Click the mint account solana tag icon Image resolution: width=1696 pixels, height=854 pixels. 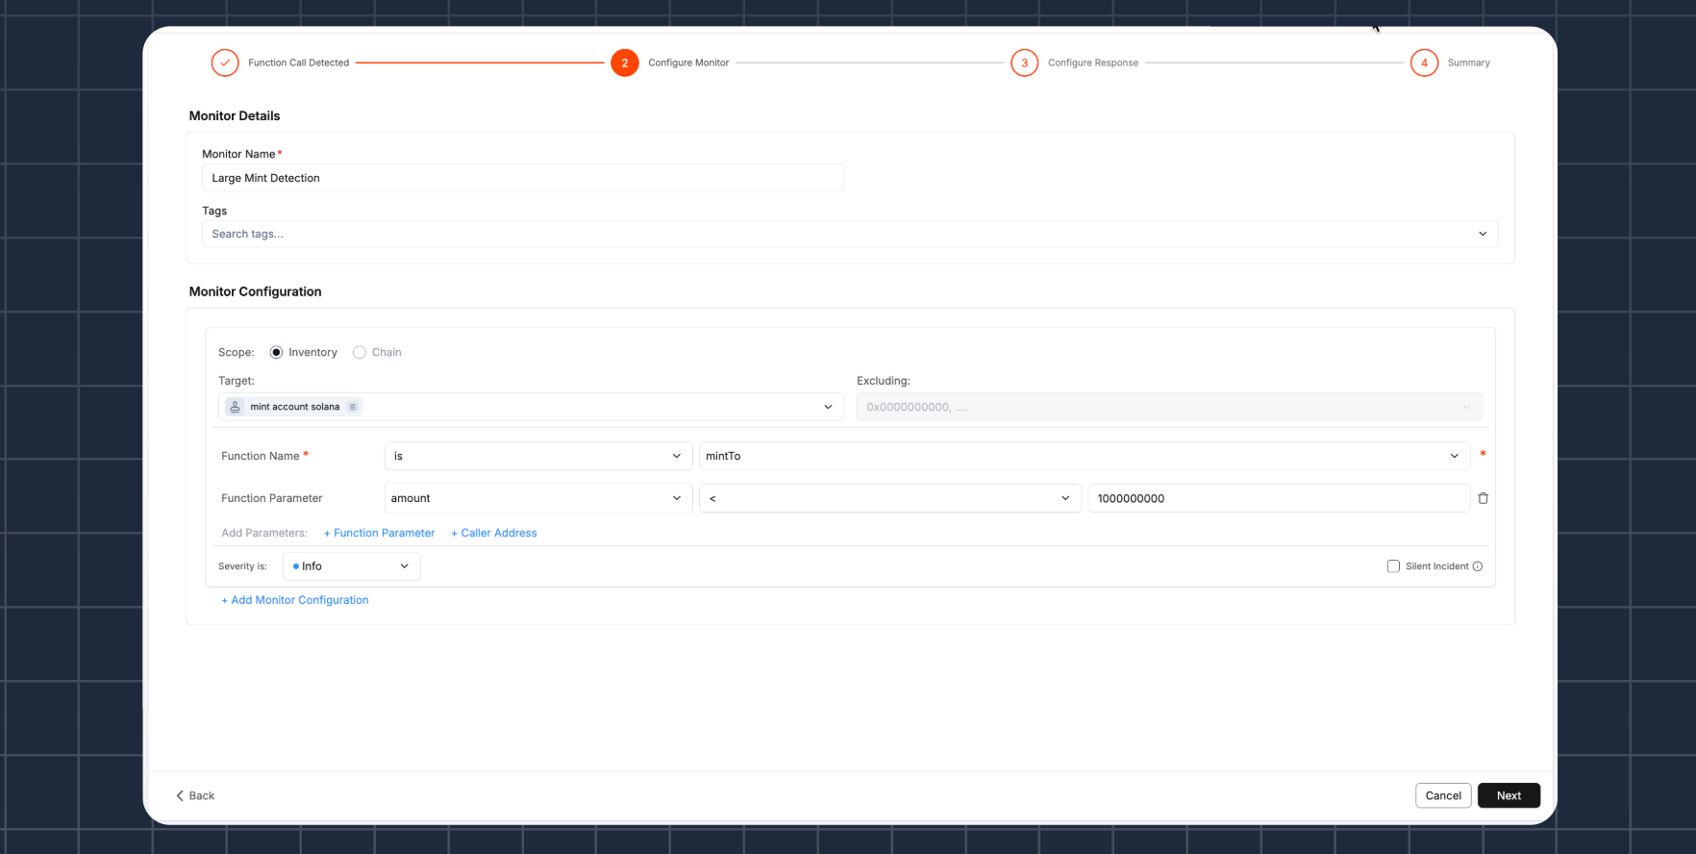[x=236, y=407]
